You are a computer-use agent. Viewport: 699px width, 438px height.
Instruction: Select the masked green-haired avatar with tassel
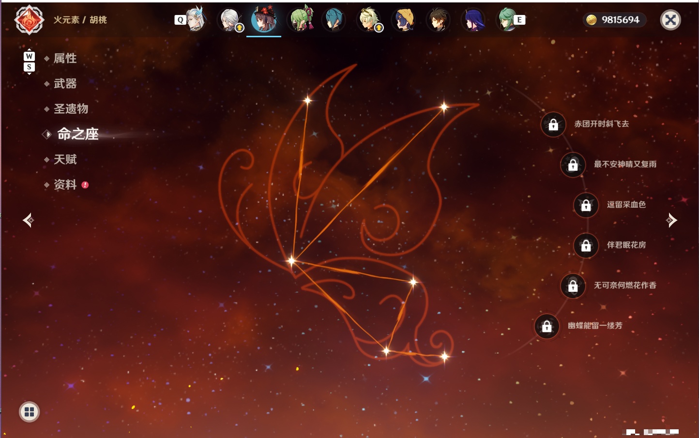point(301,19)
